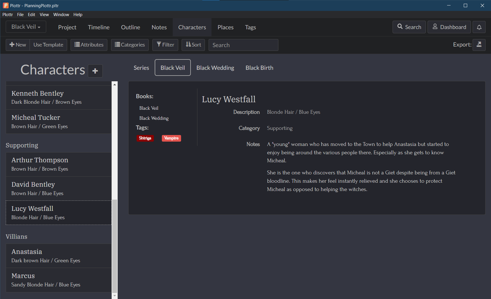Viewport: 491px width, 299px height.
Task: Click the characters Search input field
Action: pos(243,45)
